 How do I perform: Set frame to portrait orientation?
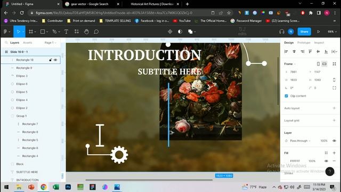(318, 64)
